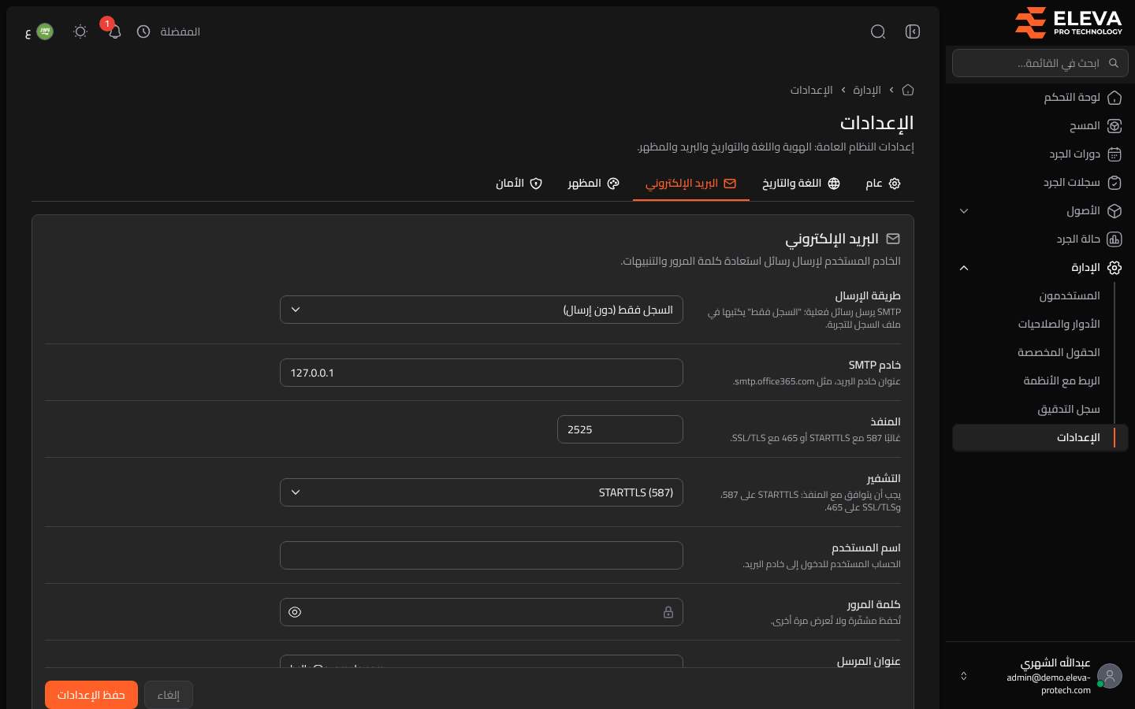1135x709 pixels.
Task: Click the ELEVA Pro Technology logo
Action: [1069, 22]
